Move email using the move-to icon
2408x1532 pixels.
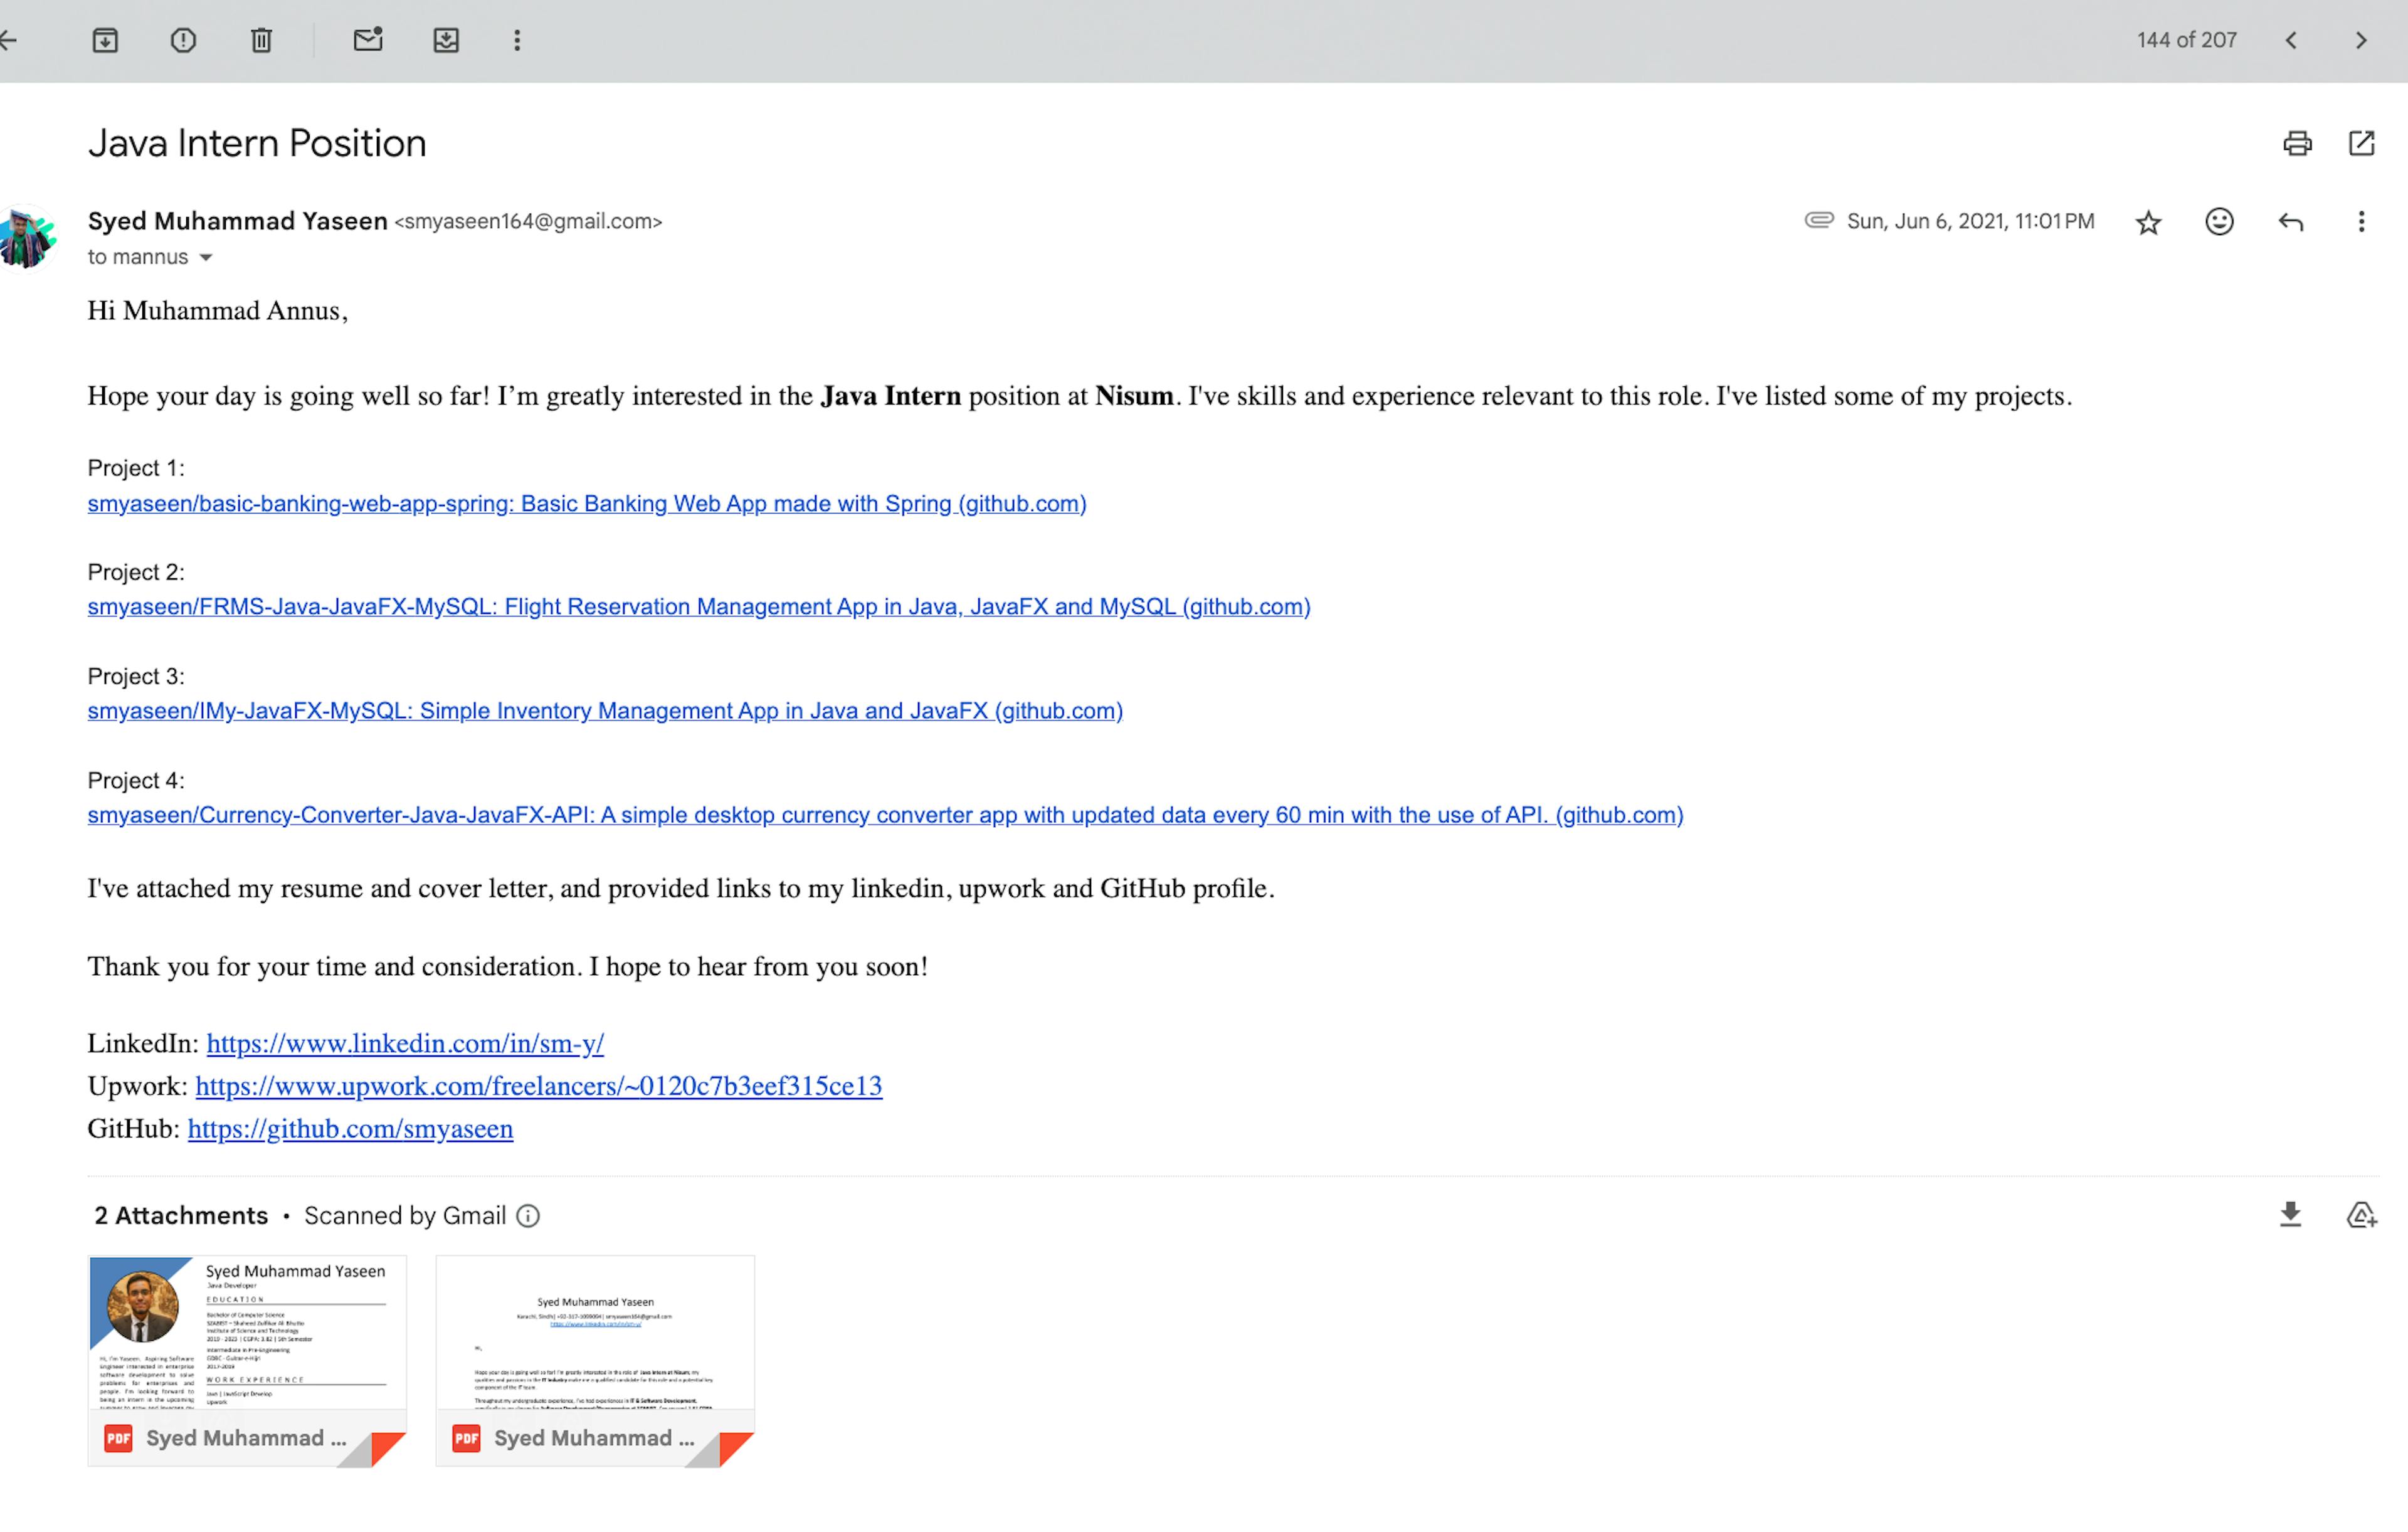[x=446, y=40]
